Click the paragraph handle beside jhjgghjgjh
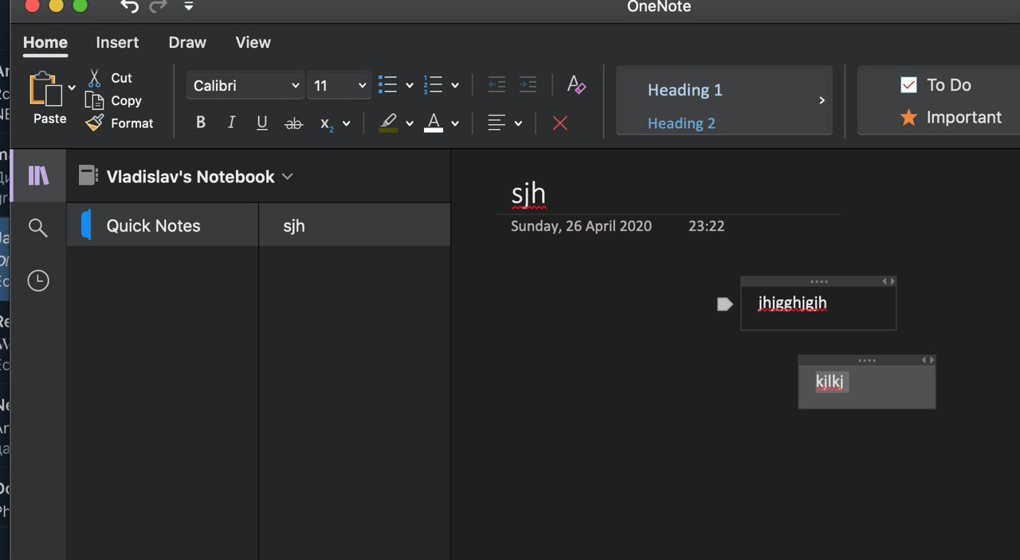Screen dimensions: 1020x560 point(724,303)
